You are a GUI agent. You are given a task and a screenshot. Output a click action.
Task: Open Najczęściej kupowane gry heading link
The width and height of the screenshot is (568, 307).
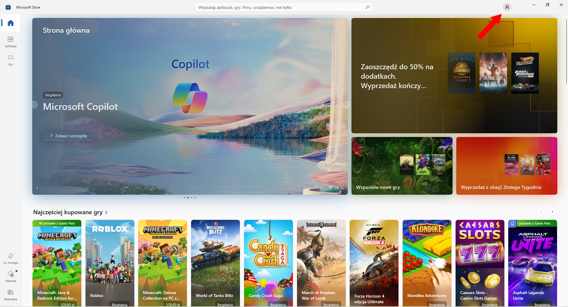(x=68, y=212)
